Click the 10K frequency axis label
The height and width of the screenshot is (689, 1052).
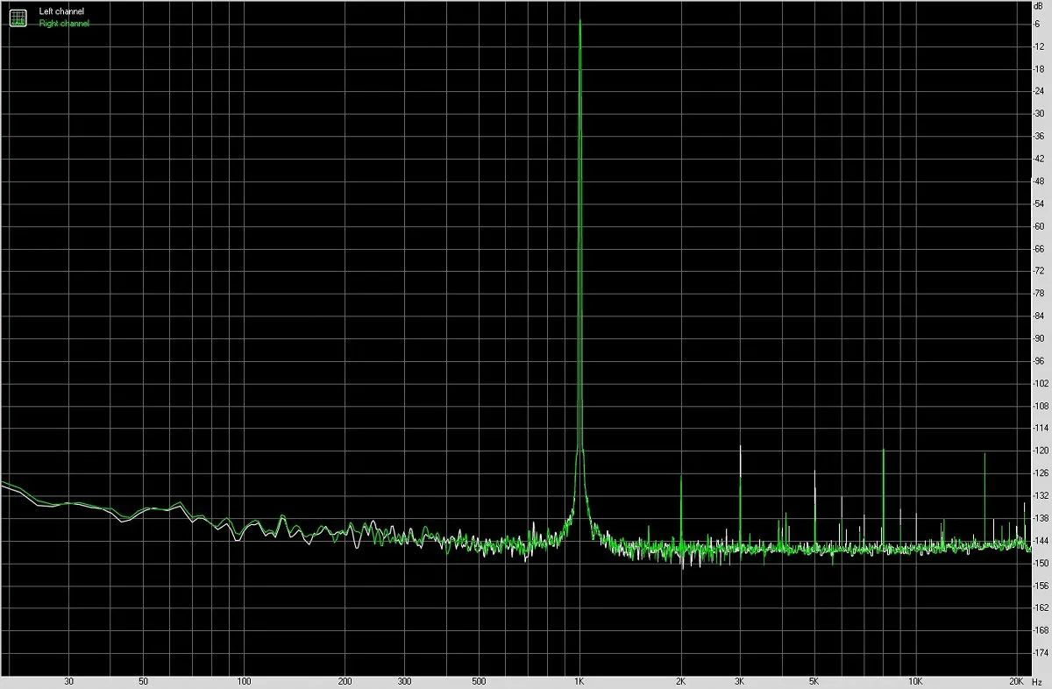pos(915,681)
